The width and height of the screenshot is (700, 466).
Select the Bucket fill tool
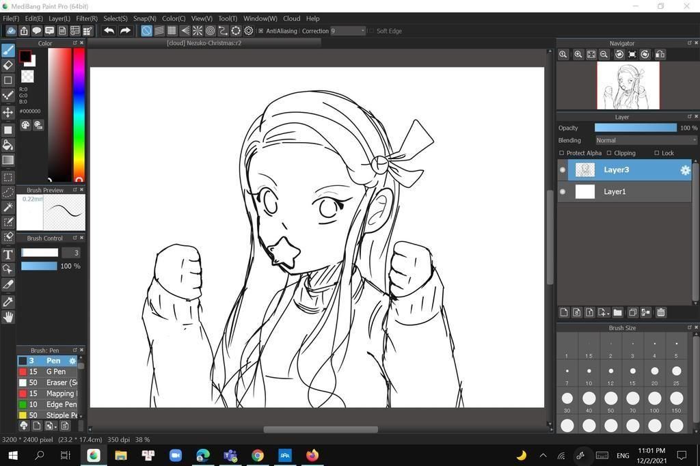(x=8, y=145)
